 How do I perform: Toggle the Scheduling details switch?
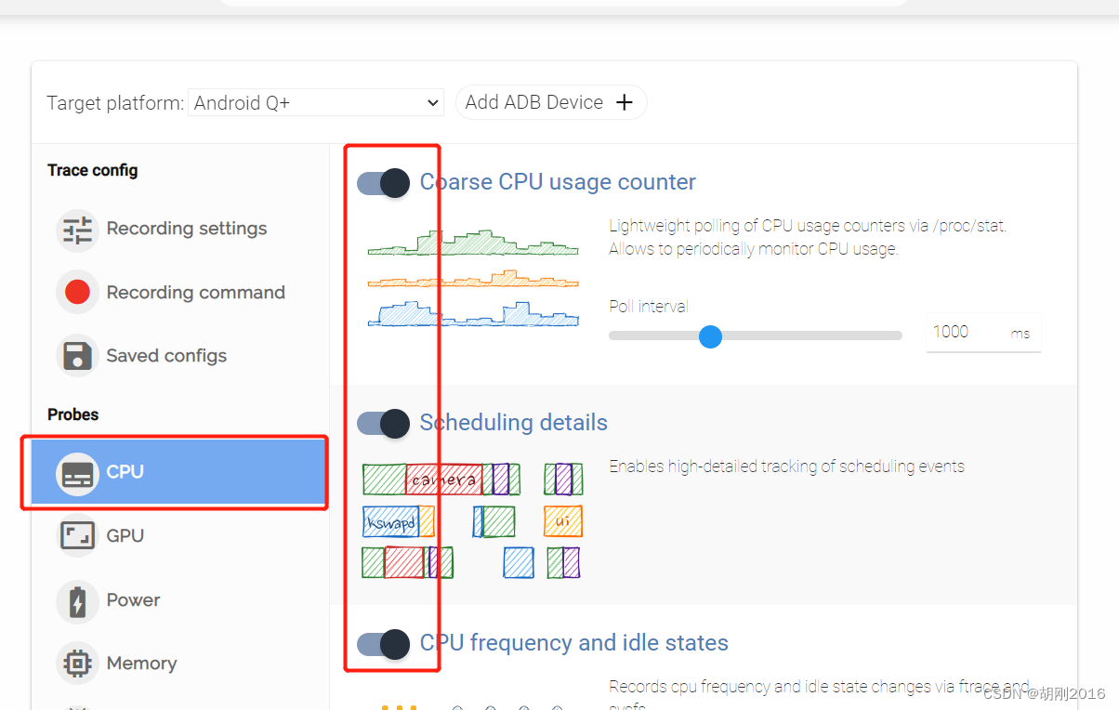tap(384, 424)
